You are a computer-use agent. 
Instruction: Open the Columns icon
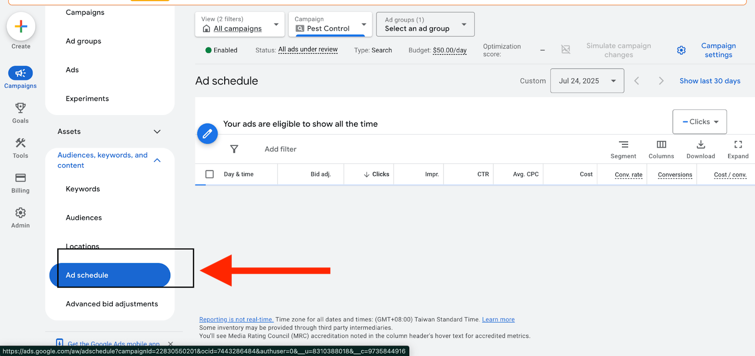pyautogui.click(x=662, y=145)
